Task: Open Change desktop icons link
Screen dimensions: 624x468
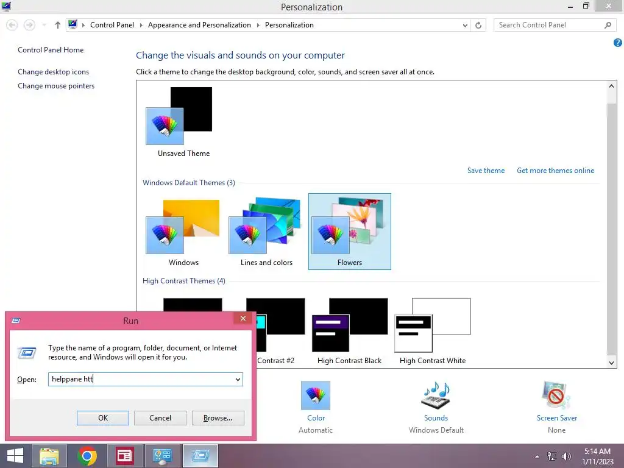Action: [54, 72]
